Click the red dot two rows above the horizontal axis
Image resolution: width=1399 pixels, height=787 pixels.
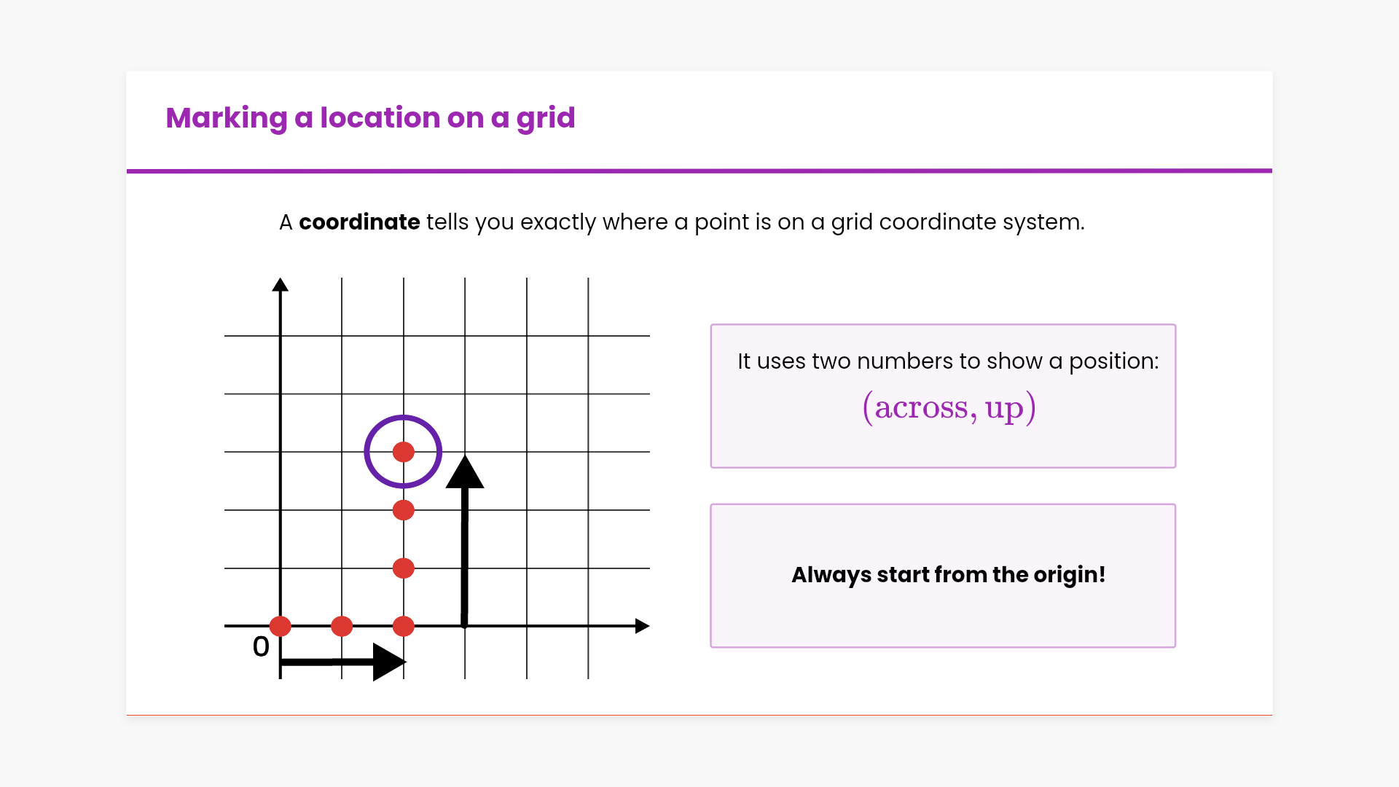(x=404, y=510)
